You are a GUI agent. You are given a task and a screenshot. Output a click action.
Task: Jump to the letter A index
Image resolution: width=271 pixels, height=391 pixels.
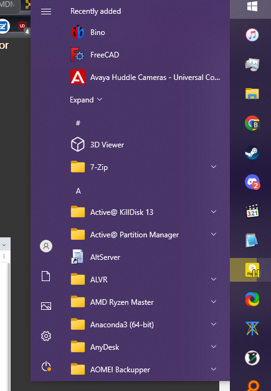point(78,191)
